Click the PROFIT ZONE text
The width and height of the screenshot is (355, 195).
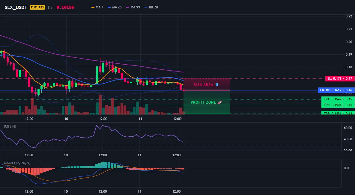(x=203, y=102)
